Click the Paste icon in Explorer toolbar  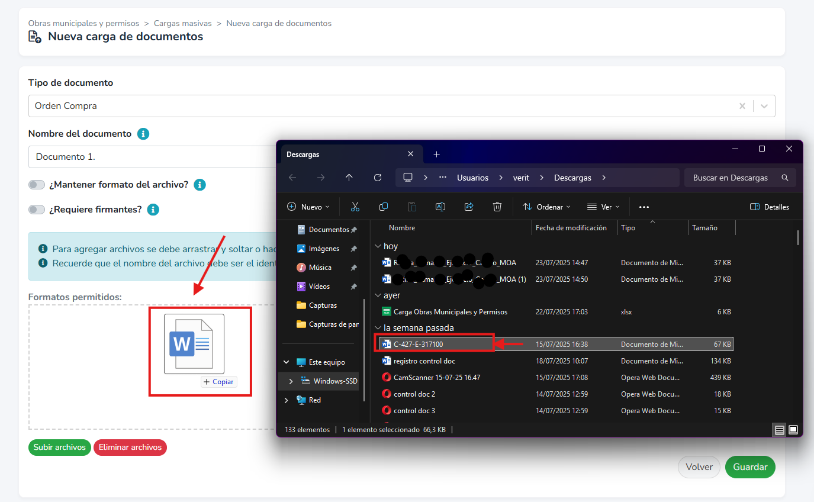[x=412, y=207]
